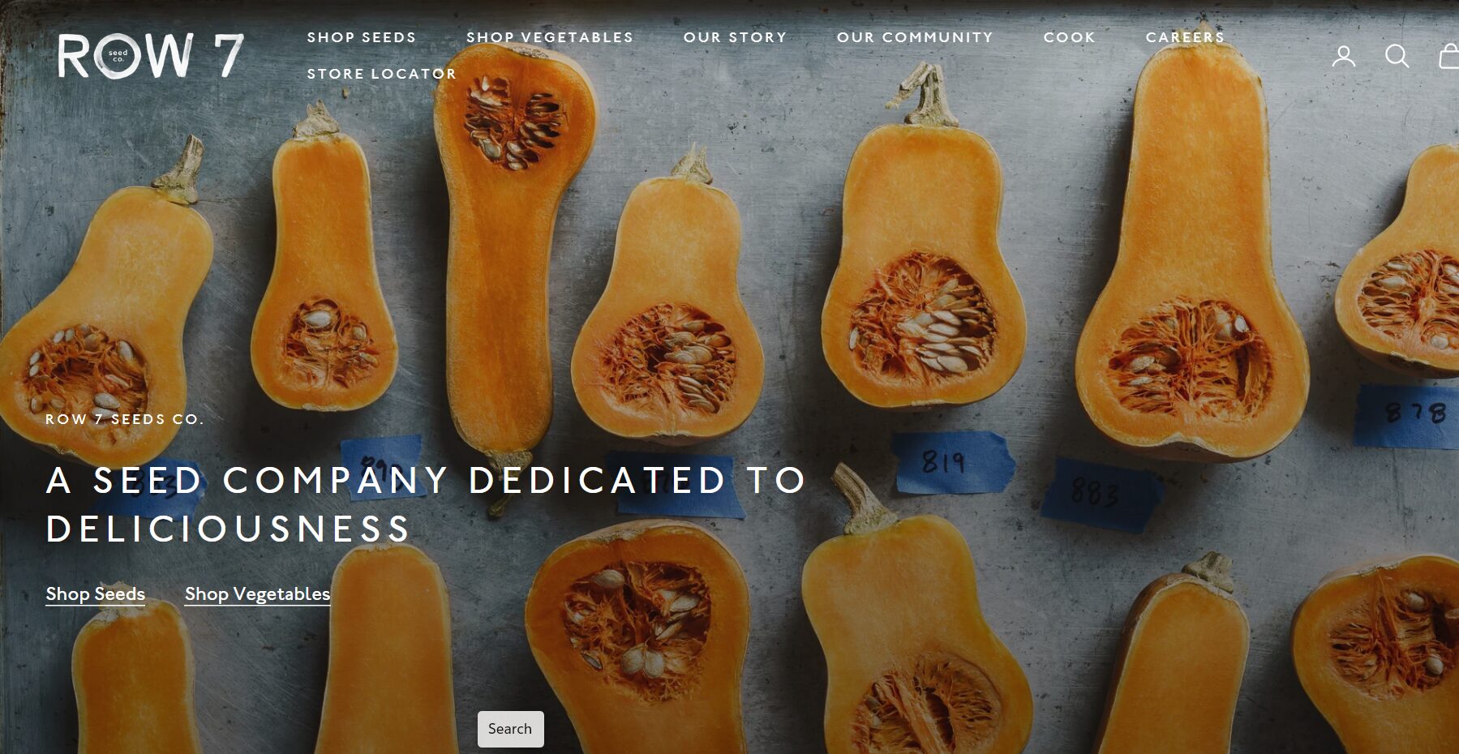This screenshot has height=754, width=1459.
Task: Click the blue tape label 819
Action: click(x=952, y=462)
